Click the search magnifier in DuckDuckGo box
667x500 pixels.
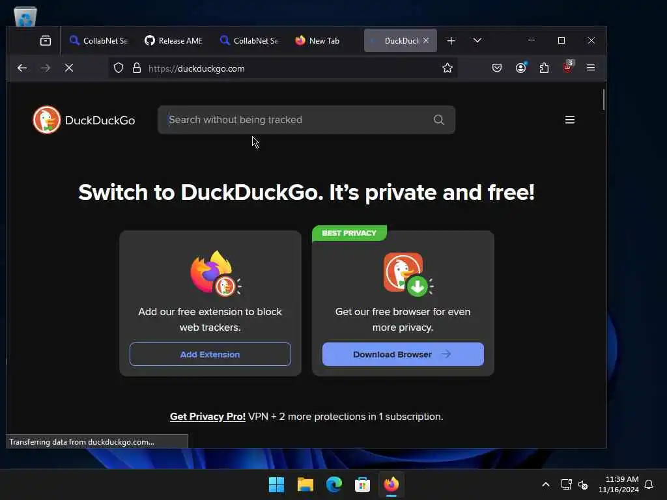(x=438, y=120)
